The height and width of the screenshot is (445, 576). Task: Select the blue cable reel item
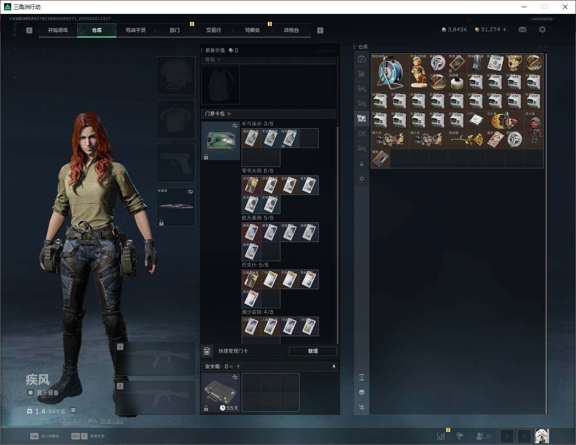click(x=390, y=72)
